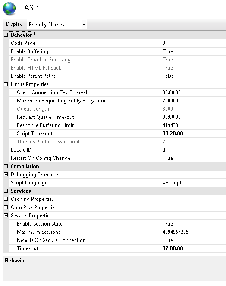Collapse the Compilation section
226x286 pixels.
pos(6,166)
